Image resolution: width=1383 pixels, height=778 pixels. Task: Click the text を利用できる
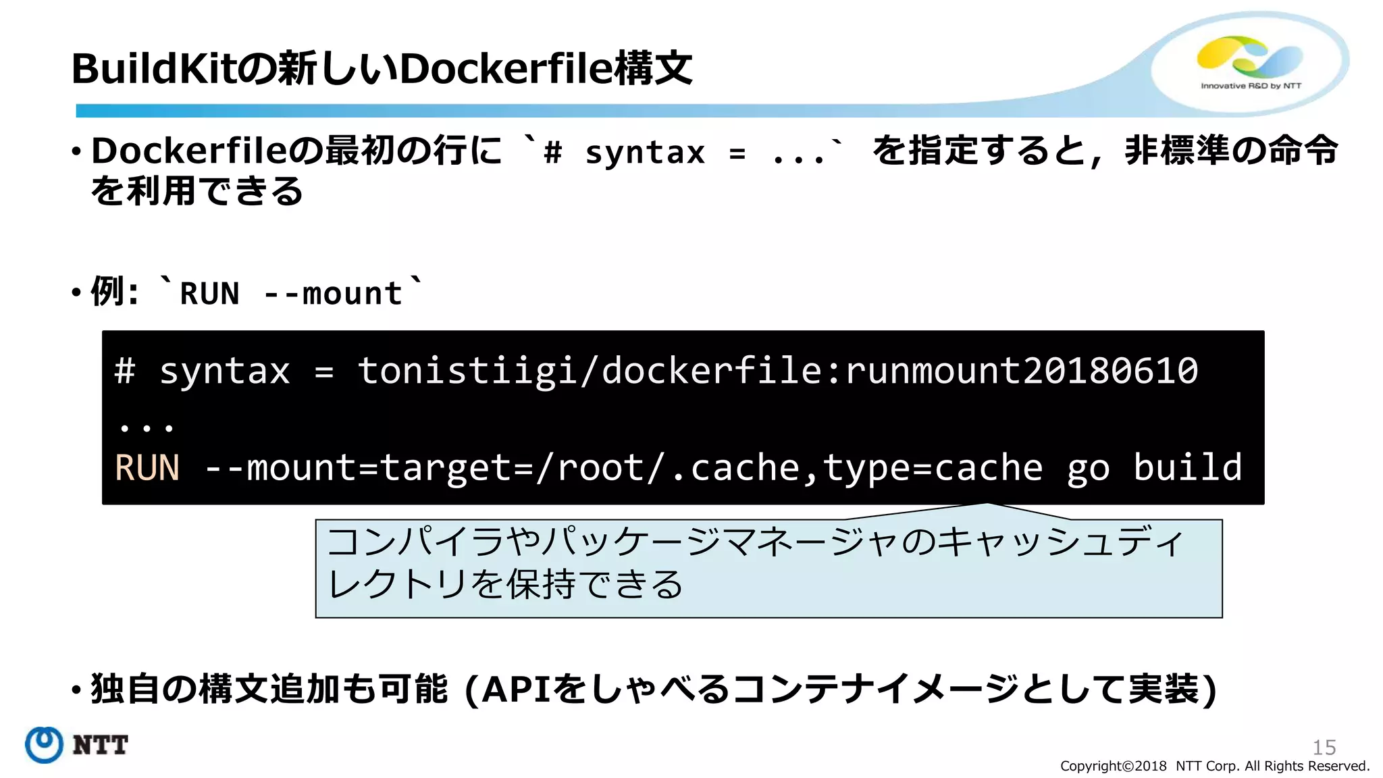(x=197, y=190)
